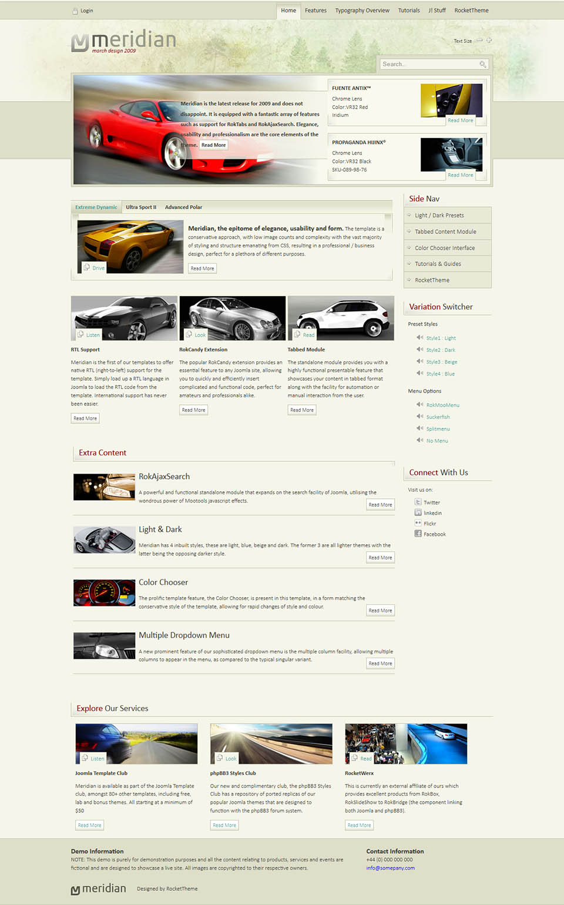Viewport: 564px width, 905px height.
Task: Expand the Tutorials & Guides side nav item
Action: [x=438, y=264]
